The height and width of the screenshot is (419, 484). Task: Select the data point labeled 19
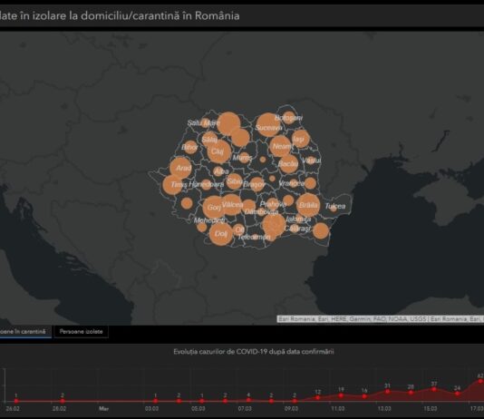tap(341, 395)
